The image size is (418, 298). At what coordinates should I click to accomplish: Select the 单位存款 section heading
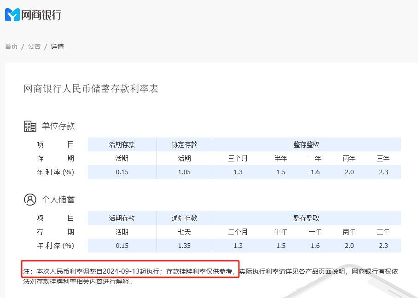pyautogui.click(x=58, y=126)
